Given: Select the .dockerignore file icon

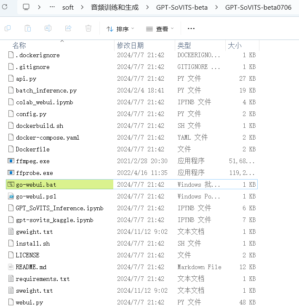Looking at the screenshot, I should click(x=11, y=55).
